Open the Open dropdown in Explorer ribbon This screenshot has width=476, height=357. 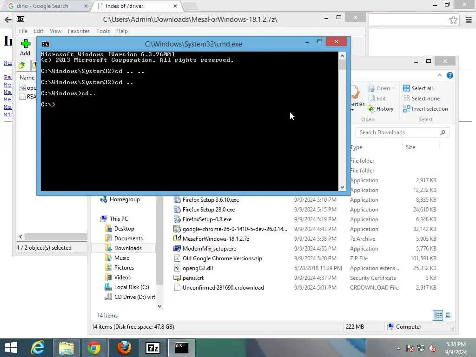click(381, 88)
